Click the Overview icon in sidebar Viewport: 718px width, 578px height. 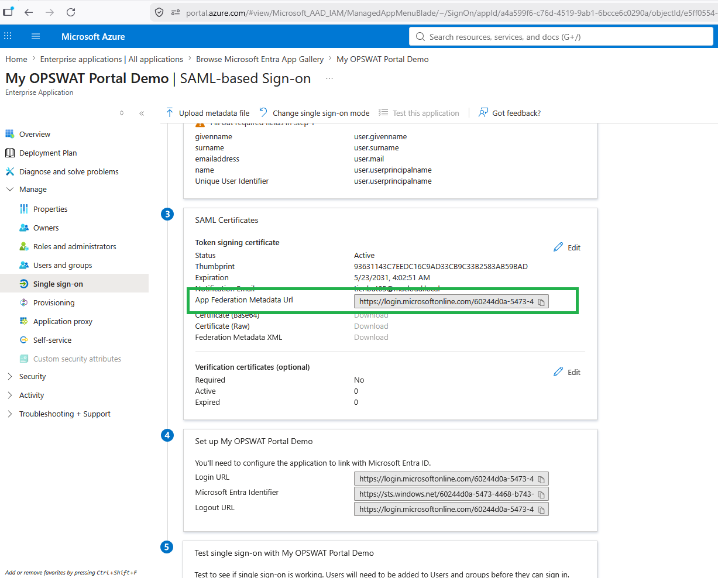9,134
